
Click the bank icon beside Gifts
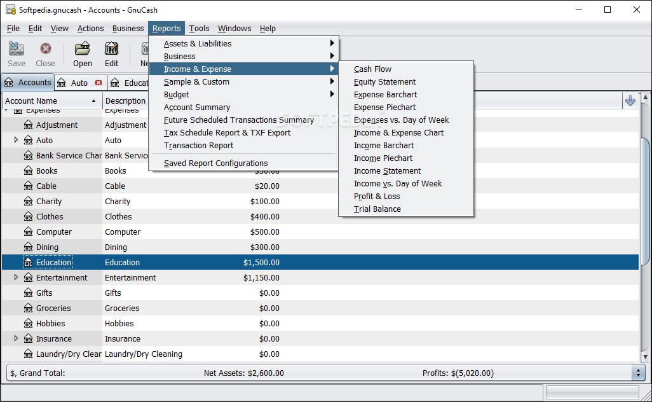pyautogui.click(x=28, y=293)
